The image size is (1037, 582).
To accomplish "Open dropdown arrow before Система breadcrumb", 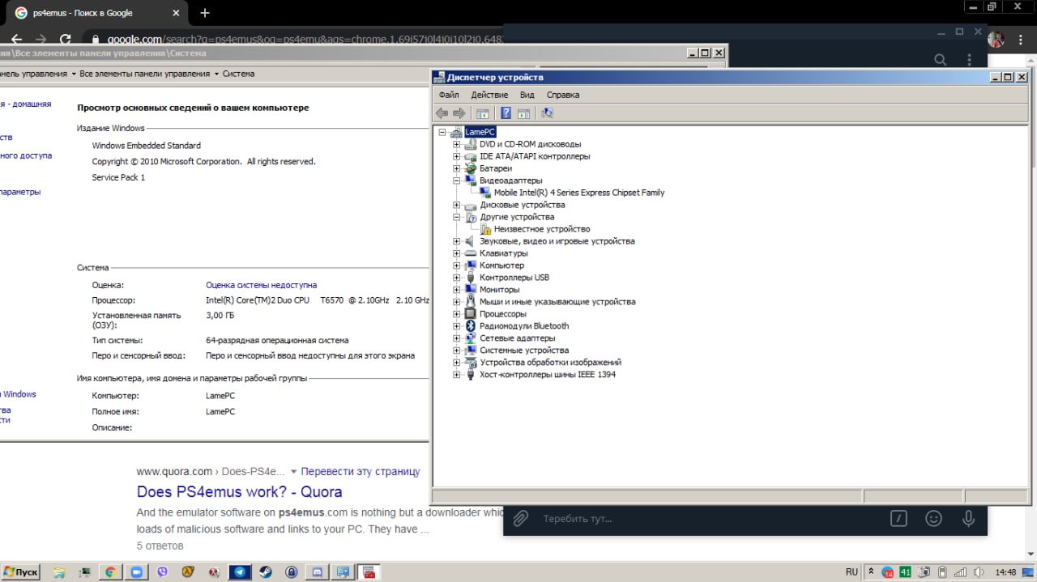I will click(216, 74).
